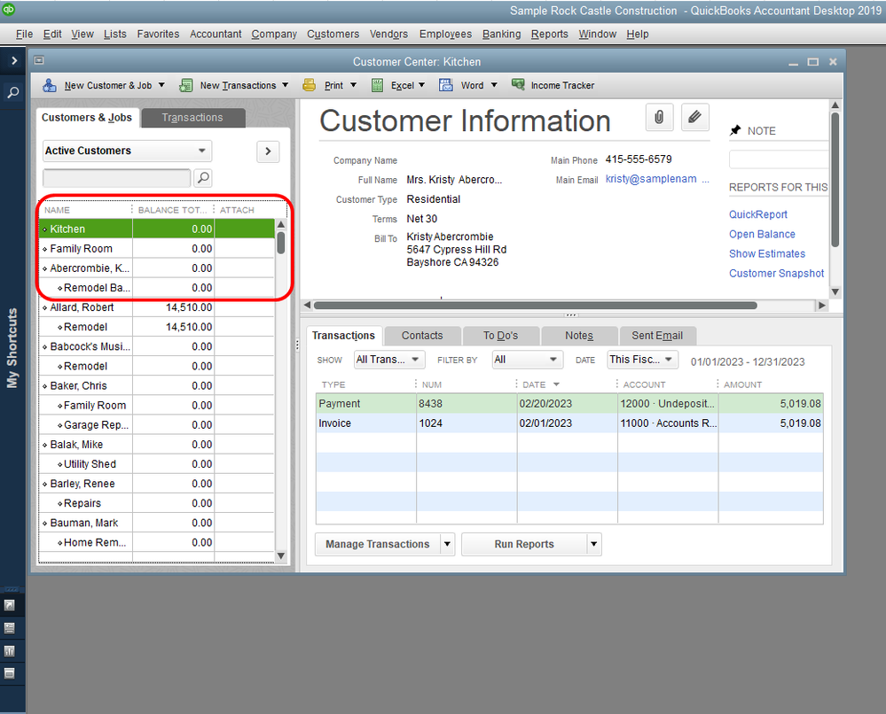Screen dimensions: 886x714
Task: Switch to the Contacts tab
Action: (x=422, y=336)
